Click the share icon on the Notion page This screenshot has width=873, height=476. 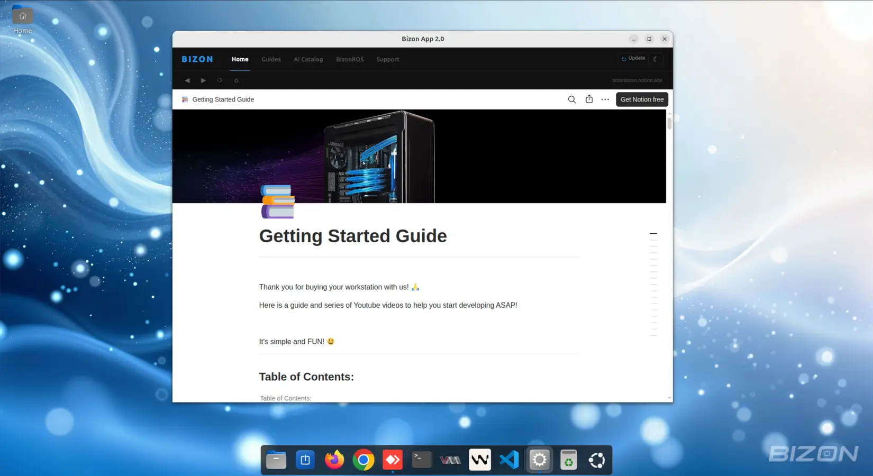coord(589,99)
